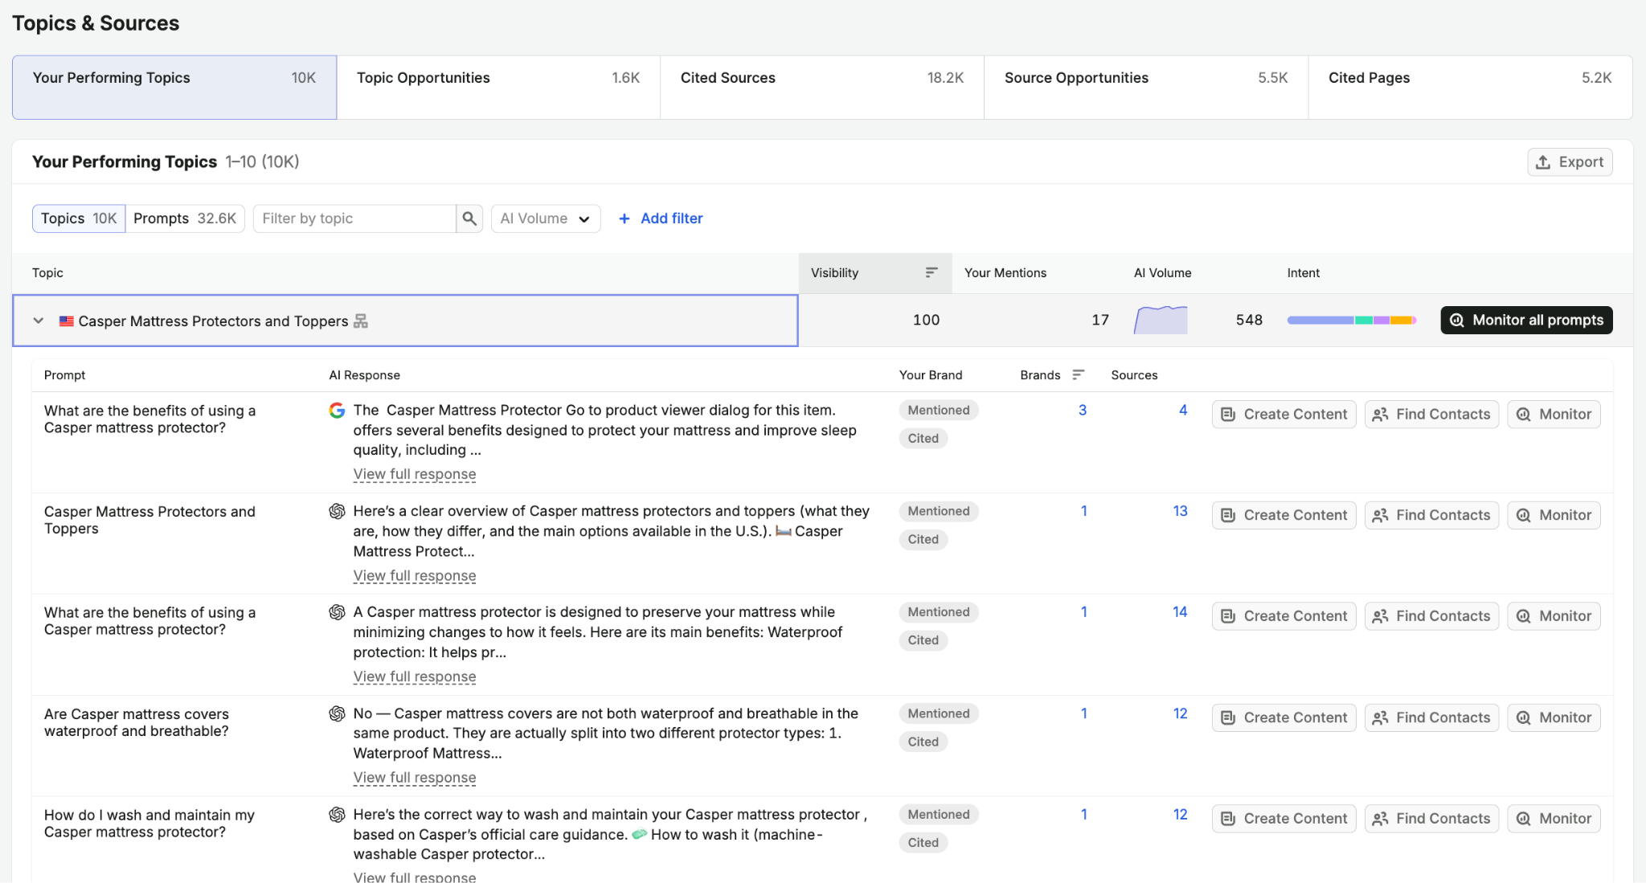1646x883 pixels.
Task: Click the Intent distribution color bar
Action: (x=1351, y=320)
